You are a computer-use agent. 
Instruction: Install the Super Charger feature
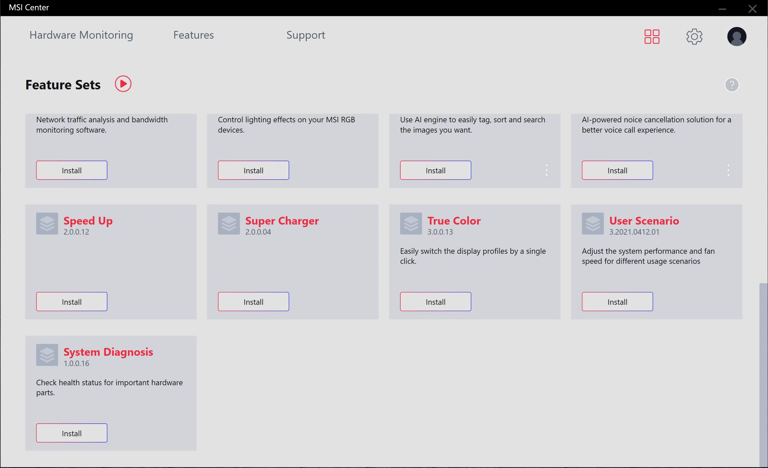253,302
